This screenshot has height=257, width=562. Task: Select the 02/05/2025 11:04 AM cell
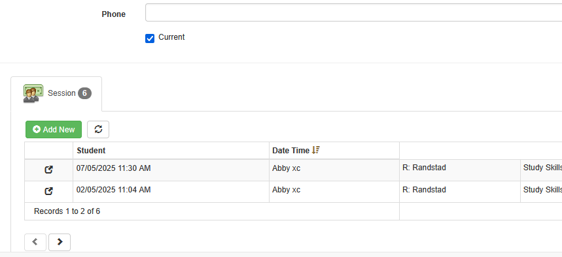(171, 192)
